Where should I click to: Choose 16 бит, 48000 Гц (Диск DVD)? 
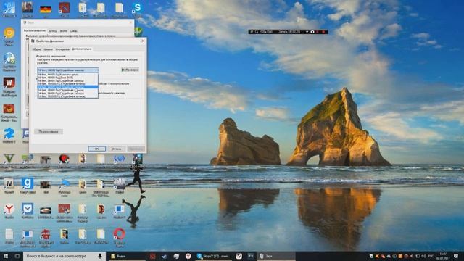pyautogui.click(x=67, y=78)
